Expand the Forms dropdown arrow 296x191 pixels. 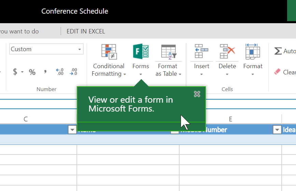tap(141, 74)
